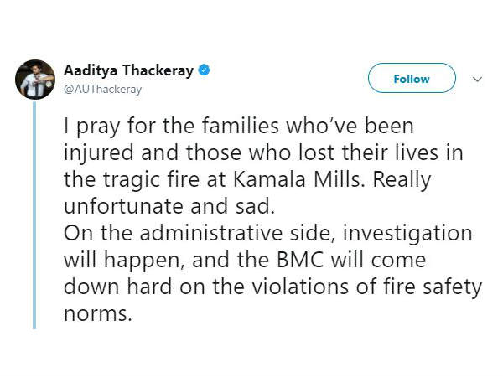This screenshot has height=377, width=503.
Task: Click the words 'Kamala Mills' in the tweet
Action: [301, 179]
